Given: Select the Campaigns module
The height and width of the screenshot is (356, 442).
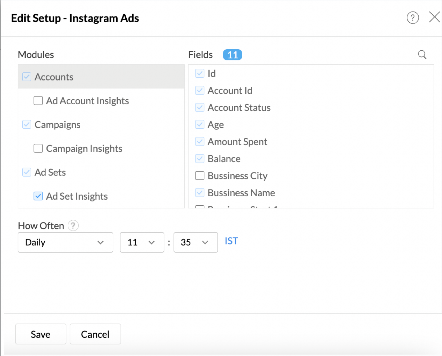Looking at the screenshot, I should point(58,125).
